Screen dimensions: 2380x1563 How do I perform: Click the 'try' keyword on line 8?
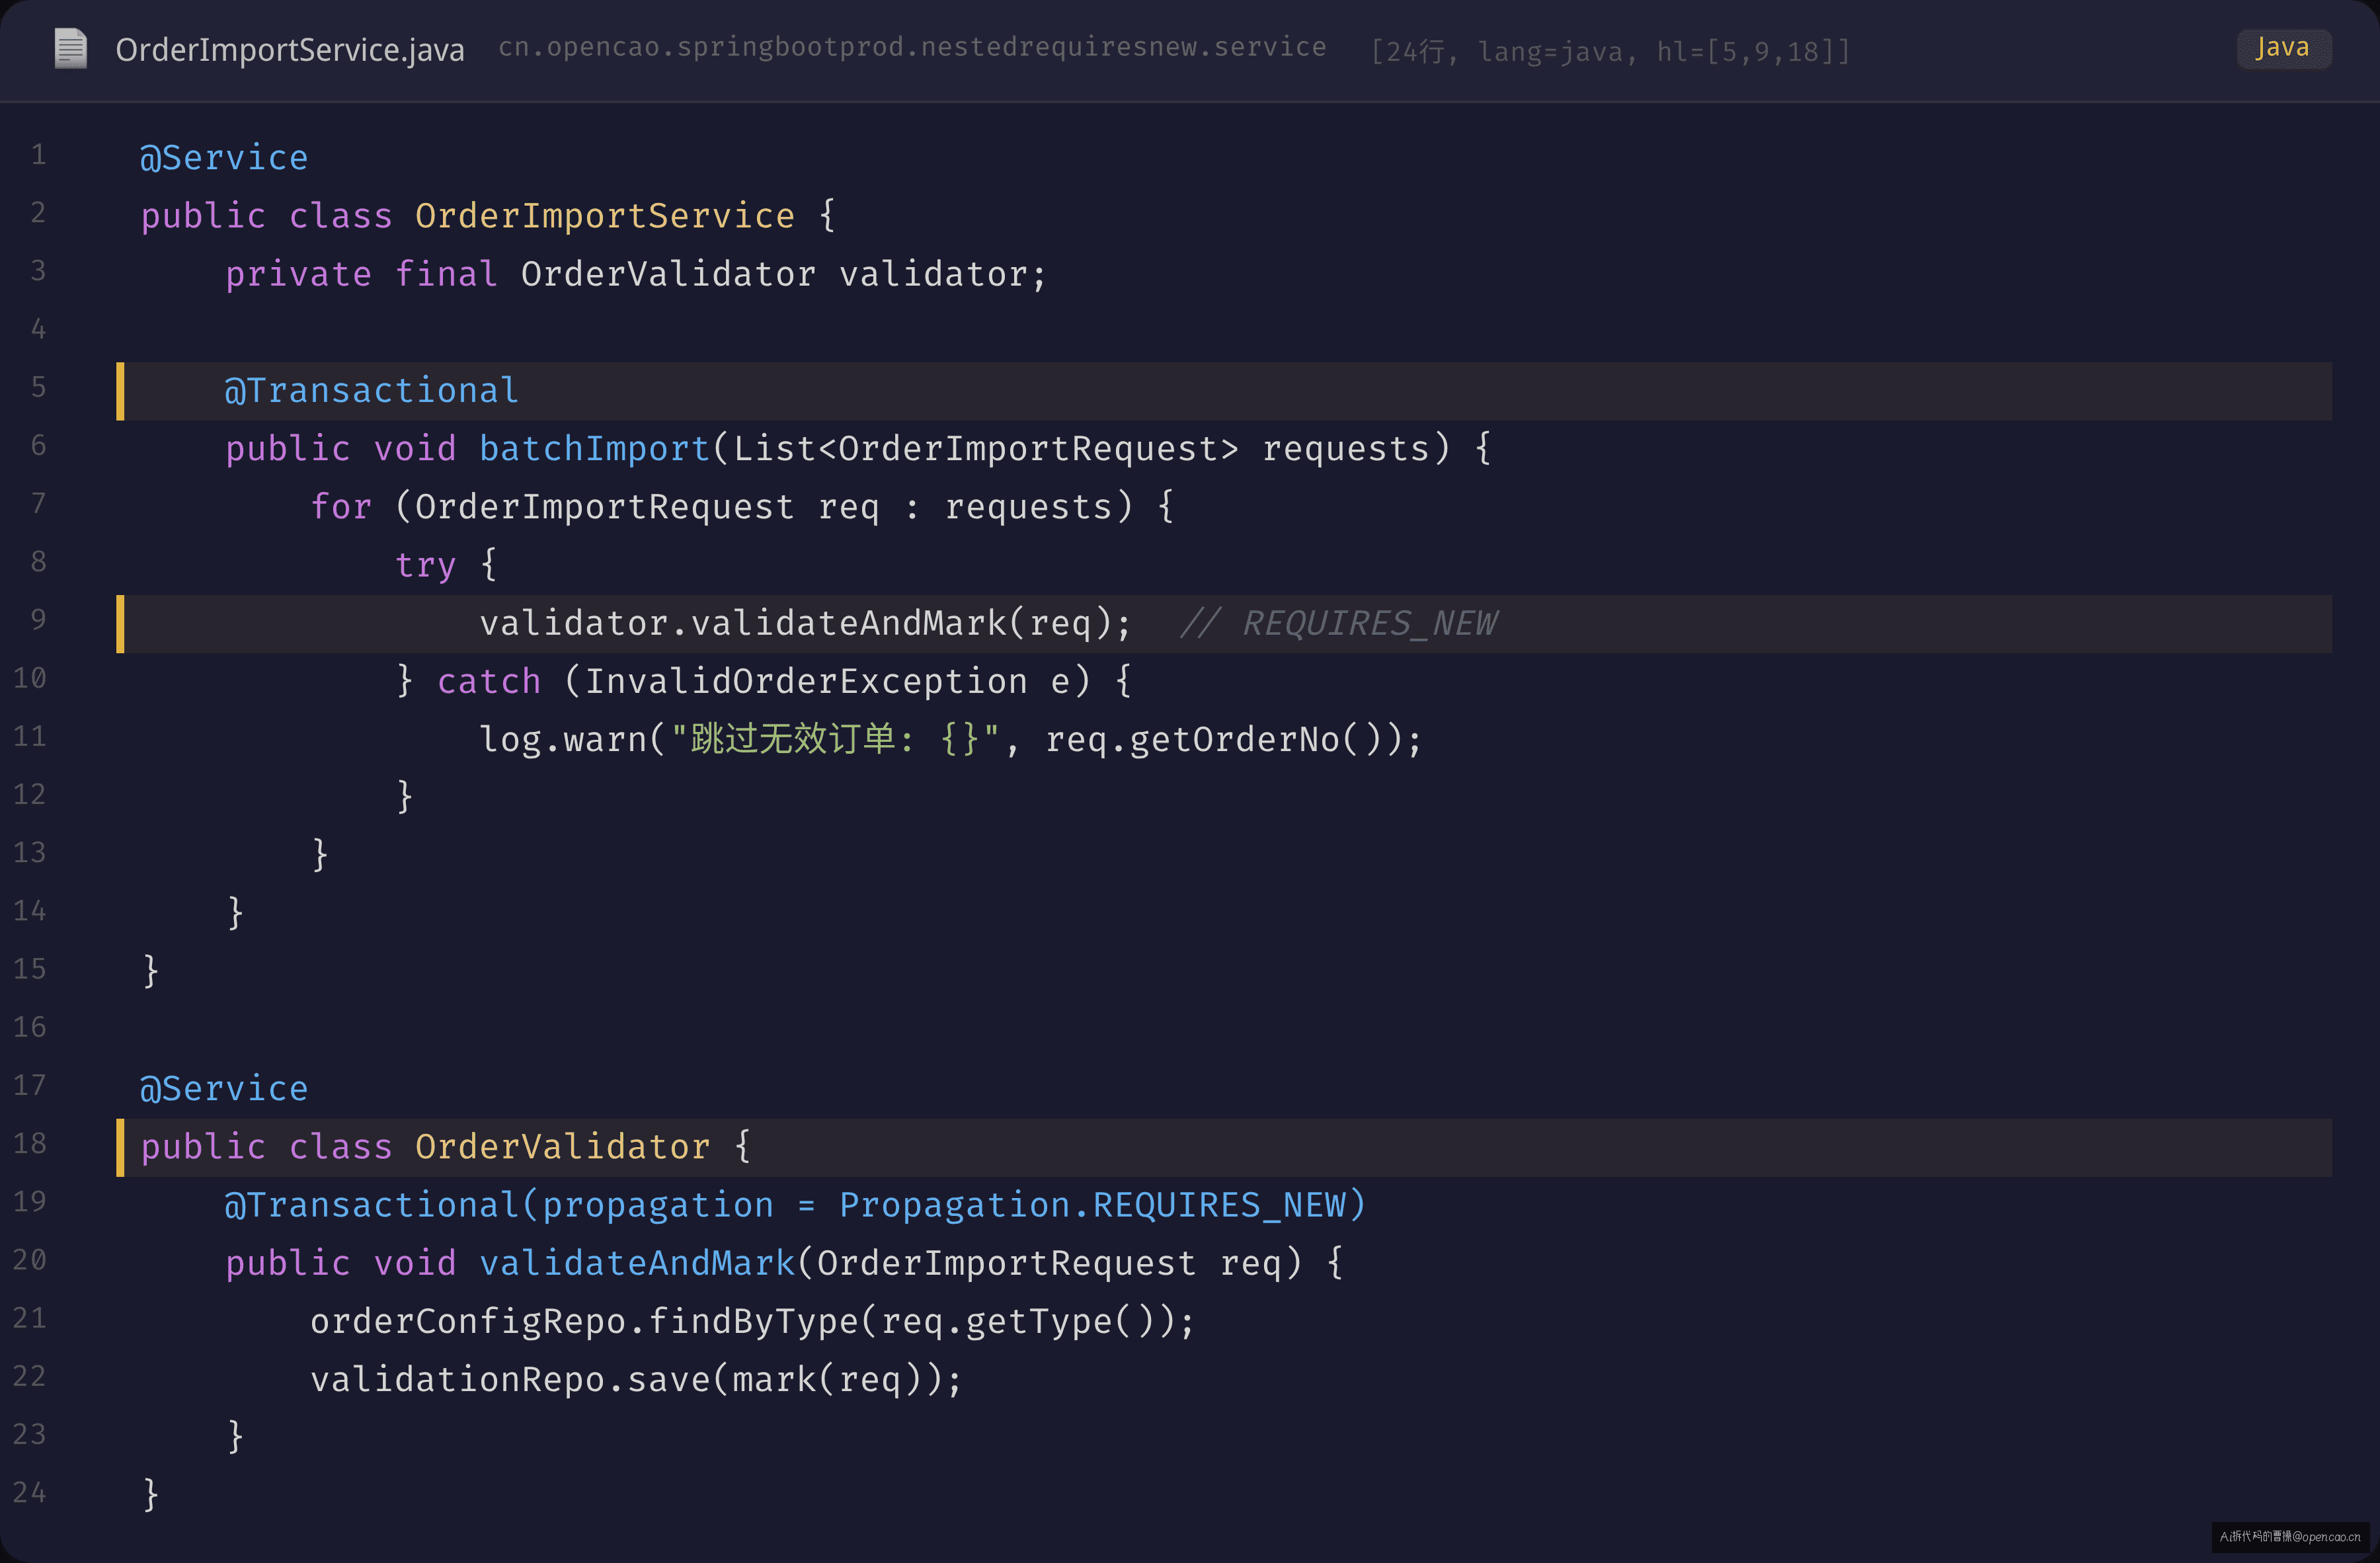click(425, 565)
